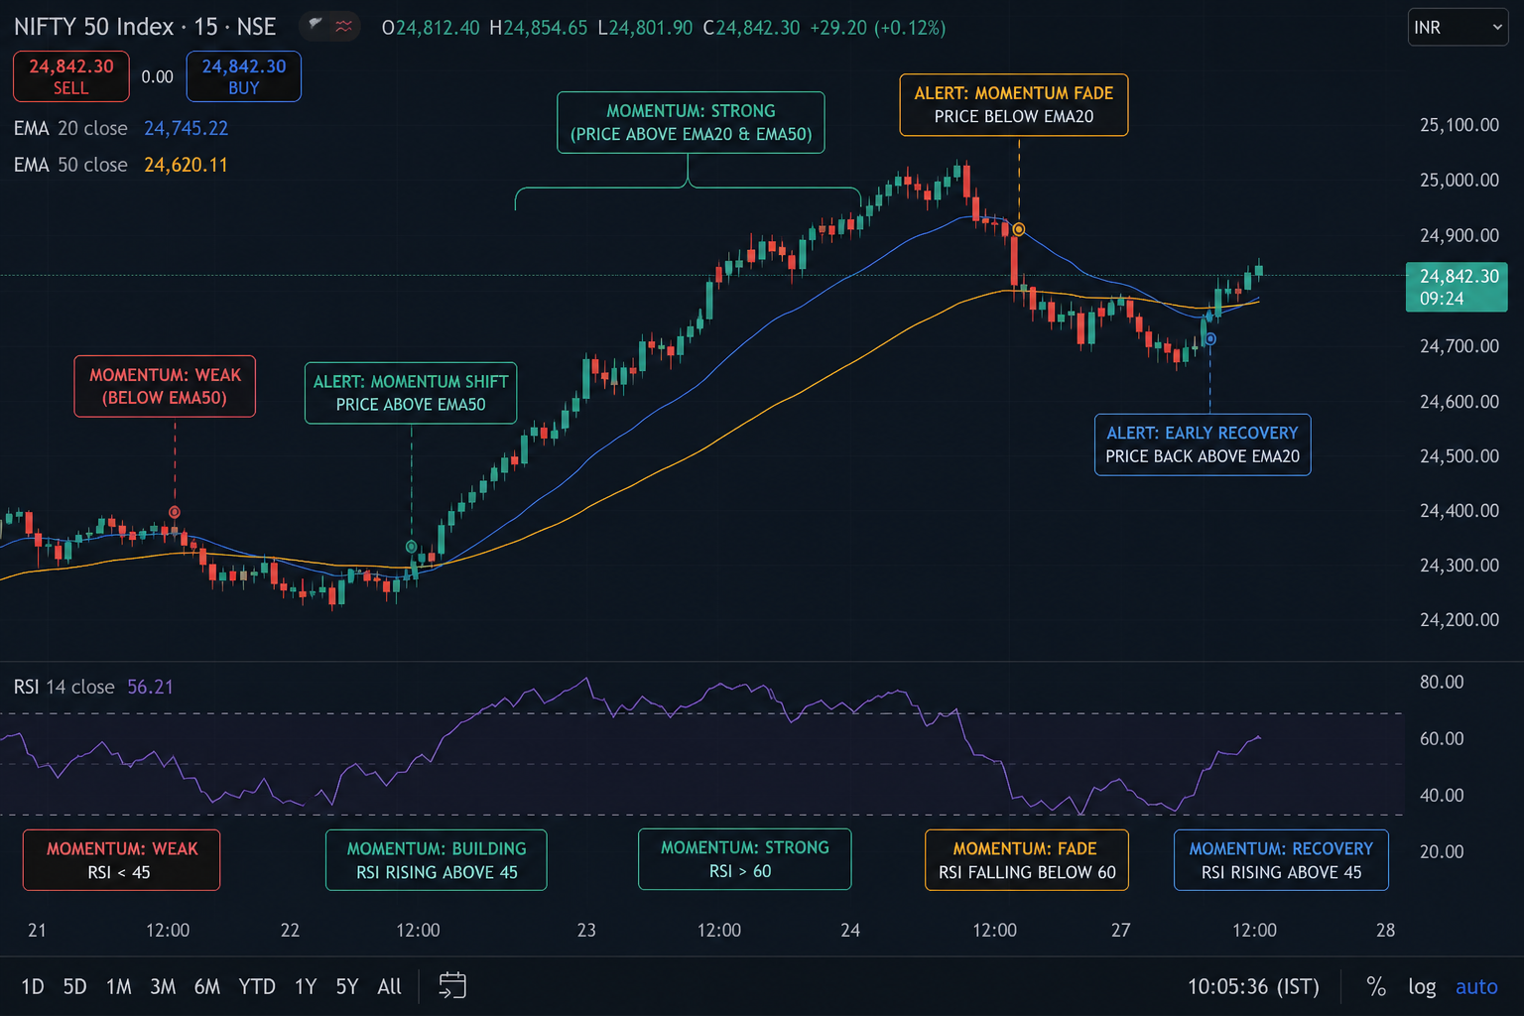Click the Momentum Building RSI label
Screen dimensions: 1524x1016
437,860
